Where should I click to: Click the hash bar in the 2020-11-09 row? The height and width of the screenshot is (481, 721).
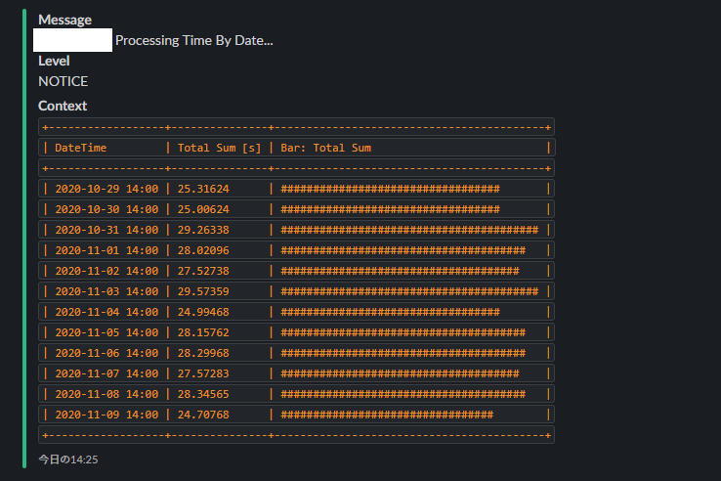coord(387,415)
